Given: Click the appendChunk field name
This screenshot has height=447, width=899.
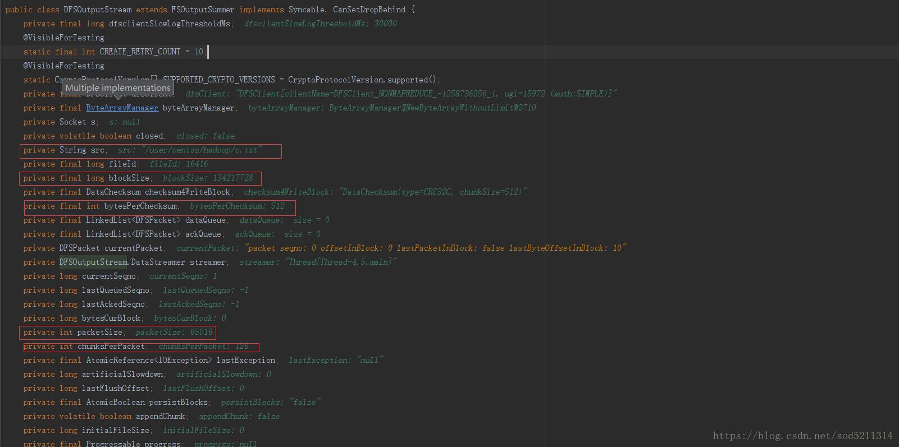Looking at the screenshot, I should 160,416.
